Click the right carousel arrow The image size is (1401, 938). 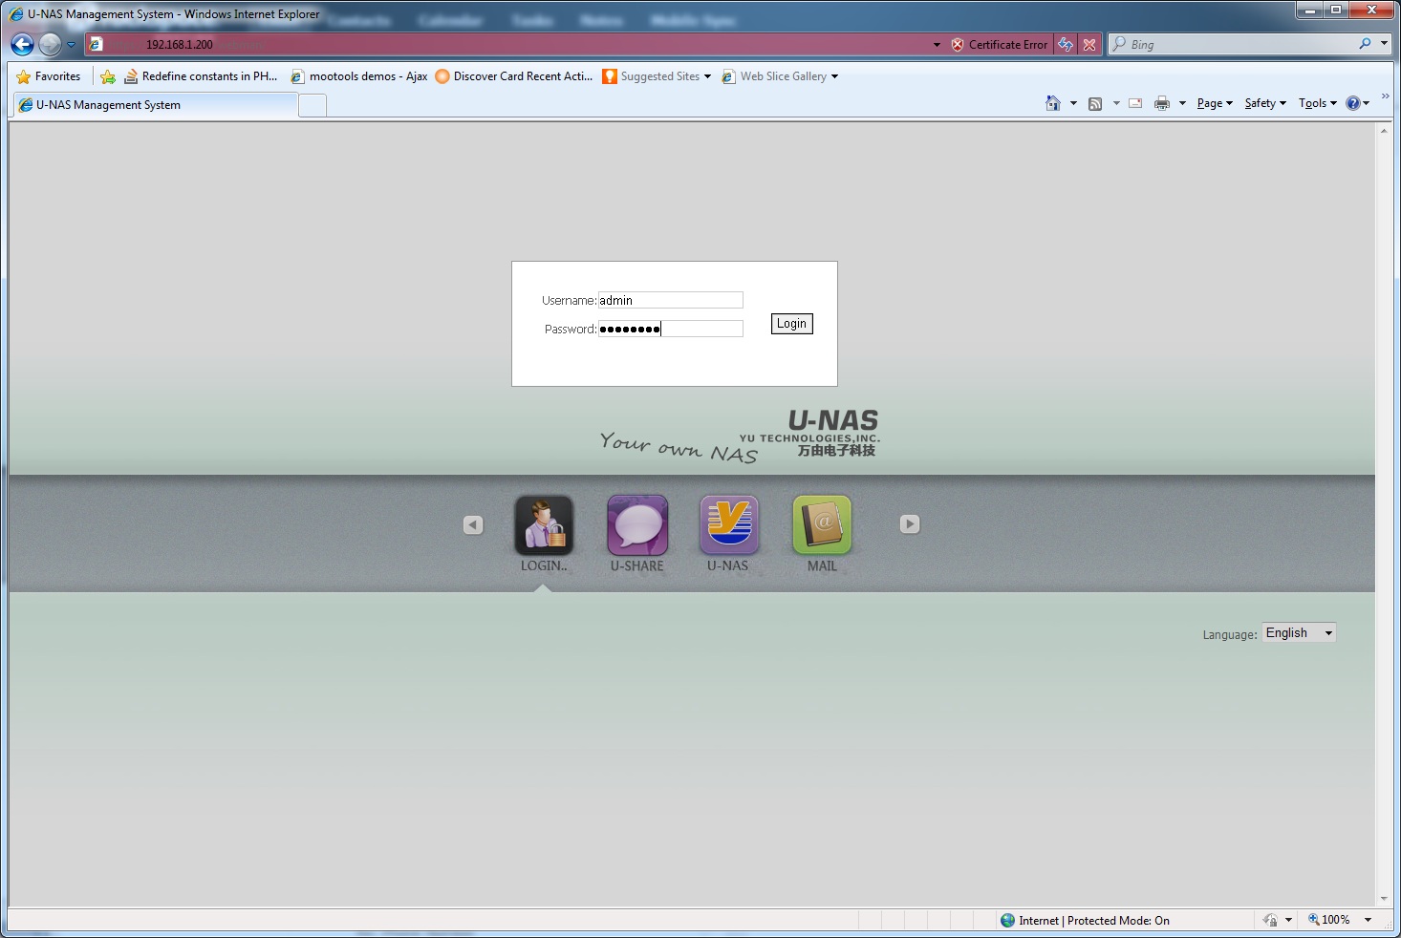(910, 524)
